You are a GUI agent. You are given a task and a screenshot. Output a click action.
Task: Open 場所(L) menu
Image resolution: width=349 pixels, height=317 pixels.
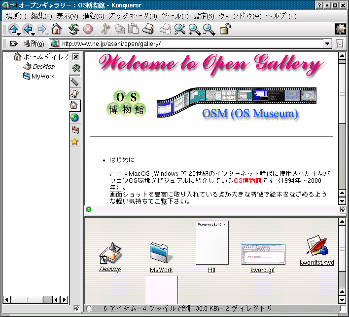point(16,16)
